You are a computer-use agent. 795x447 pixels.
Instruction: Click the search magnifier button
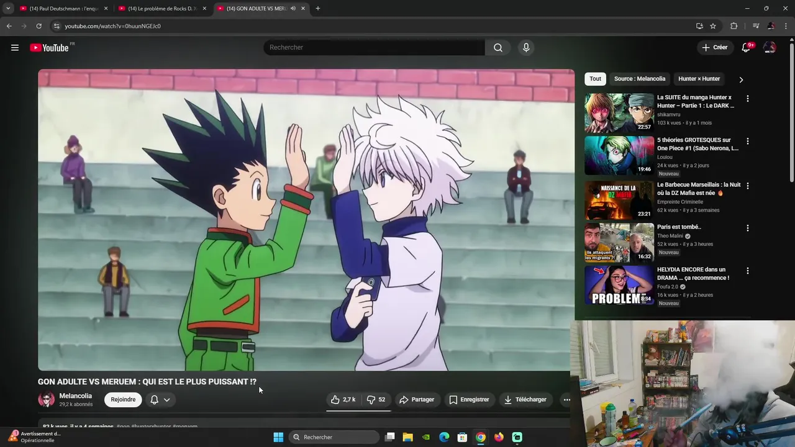(498, 48)
